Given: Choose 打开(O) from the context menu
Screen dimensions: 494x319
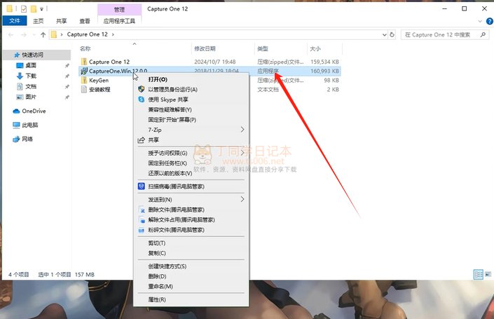Looking at the screenshot, I should 191,79.
